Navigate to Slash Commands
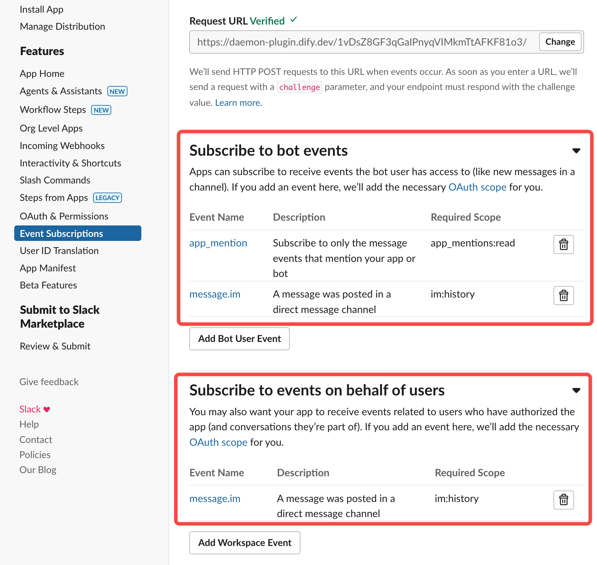The height and width of the screenshot is (565, 597). click(x=55, y=180)
